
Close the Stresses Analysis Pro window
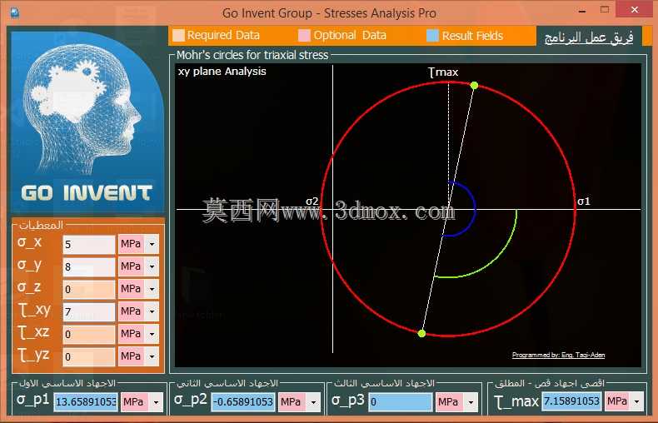click(635, 10)
